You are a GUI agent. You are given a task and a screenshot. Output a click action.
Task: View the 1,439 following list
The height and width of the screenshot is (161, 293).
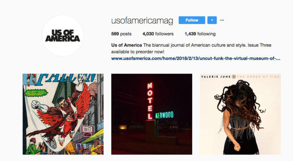(200, 34)
